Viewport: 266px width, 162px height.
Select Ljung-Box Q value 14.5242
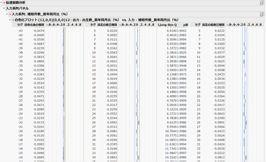pos(171,157)
